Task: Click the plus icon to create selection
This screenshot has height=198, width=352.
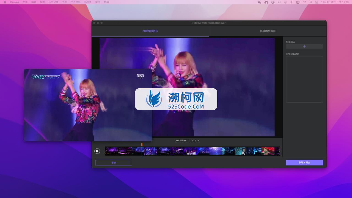Action: pyautogui.click(x=304, y=46)
